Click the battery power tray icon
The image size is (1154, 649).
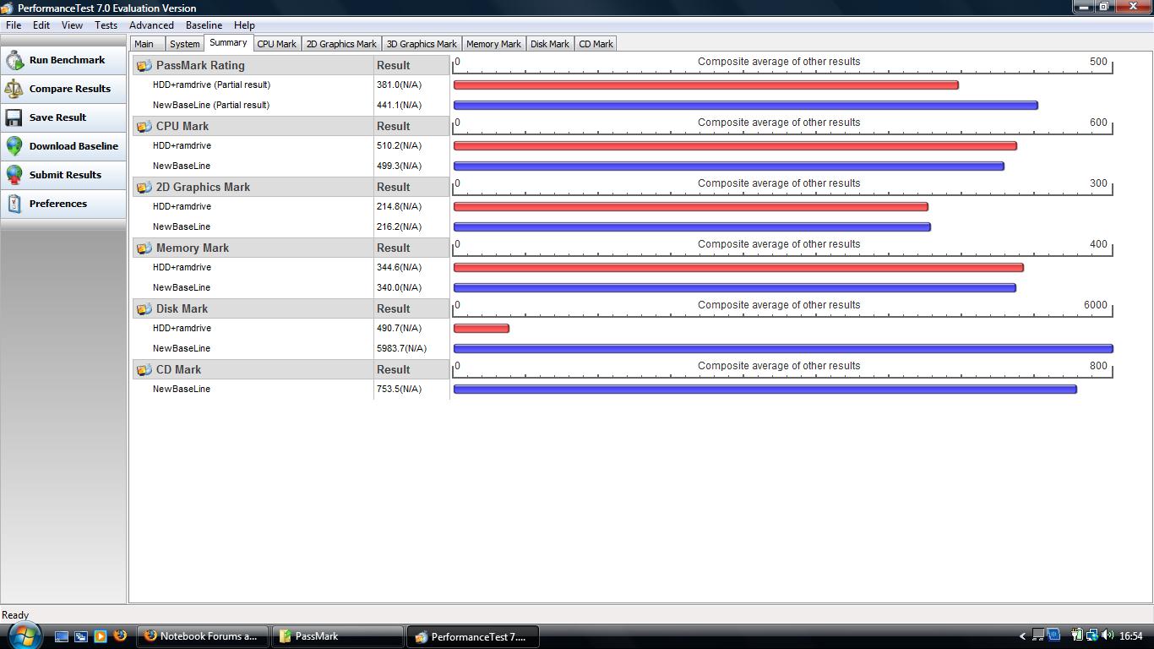click(1077, 635)
